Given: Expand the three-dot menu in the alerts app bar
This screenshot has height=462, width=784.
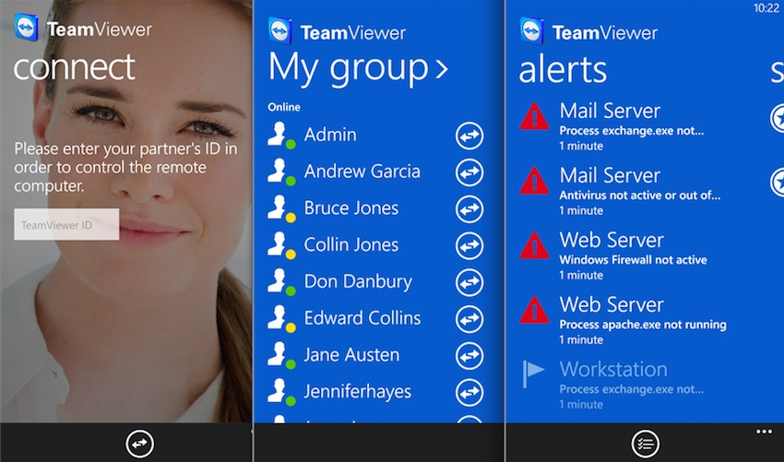Looking at the screenshot, I should click(x=764, y=432).
